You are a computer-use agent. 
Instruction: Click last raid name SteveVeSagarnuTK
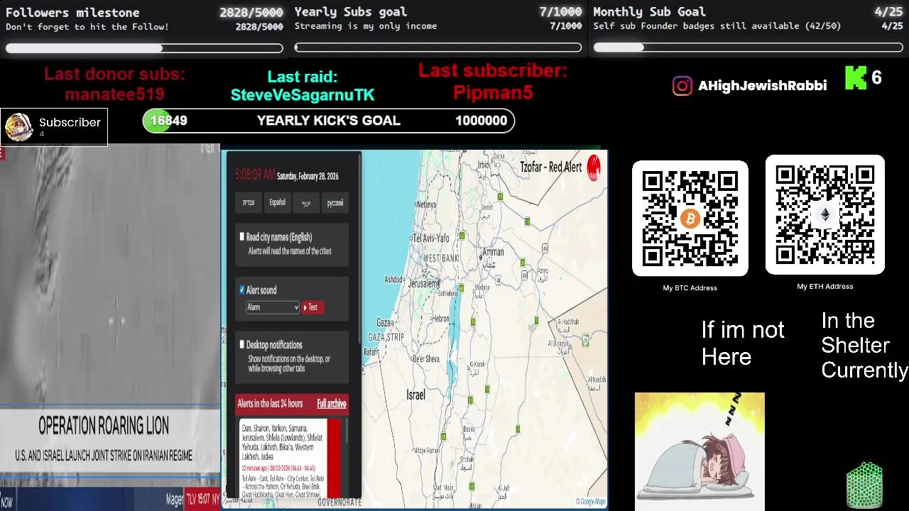pyautogui.click(x=303, y=95)
